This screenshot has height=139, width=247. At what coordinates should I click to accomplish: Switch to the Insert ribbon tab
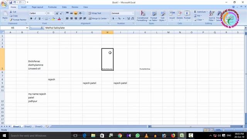point(24,7)
